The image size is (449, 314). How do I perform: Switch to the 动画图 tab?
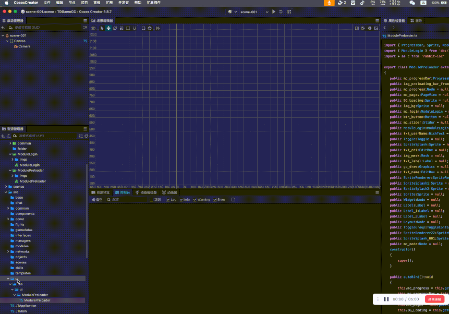tap(169, 192)
